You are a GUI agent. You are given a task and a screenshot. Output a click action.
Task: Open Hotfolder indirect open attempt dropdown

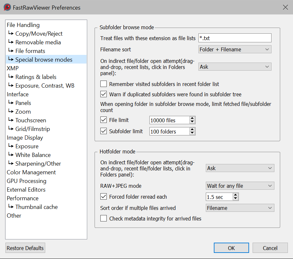point(240,168)
